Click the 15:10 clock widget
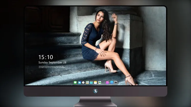The image size is (191, 107). 46,57
